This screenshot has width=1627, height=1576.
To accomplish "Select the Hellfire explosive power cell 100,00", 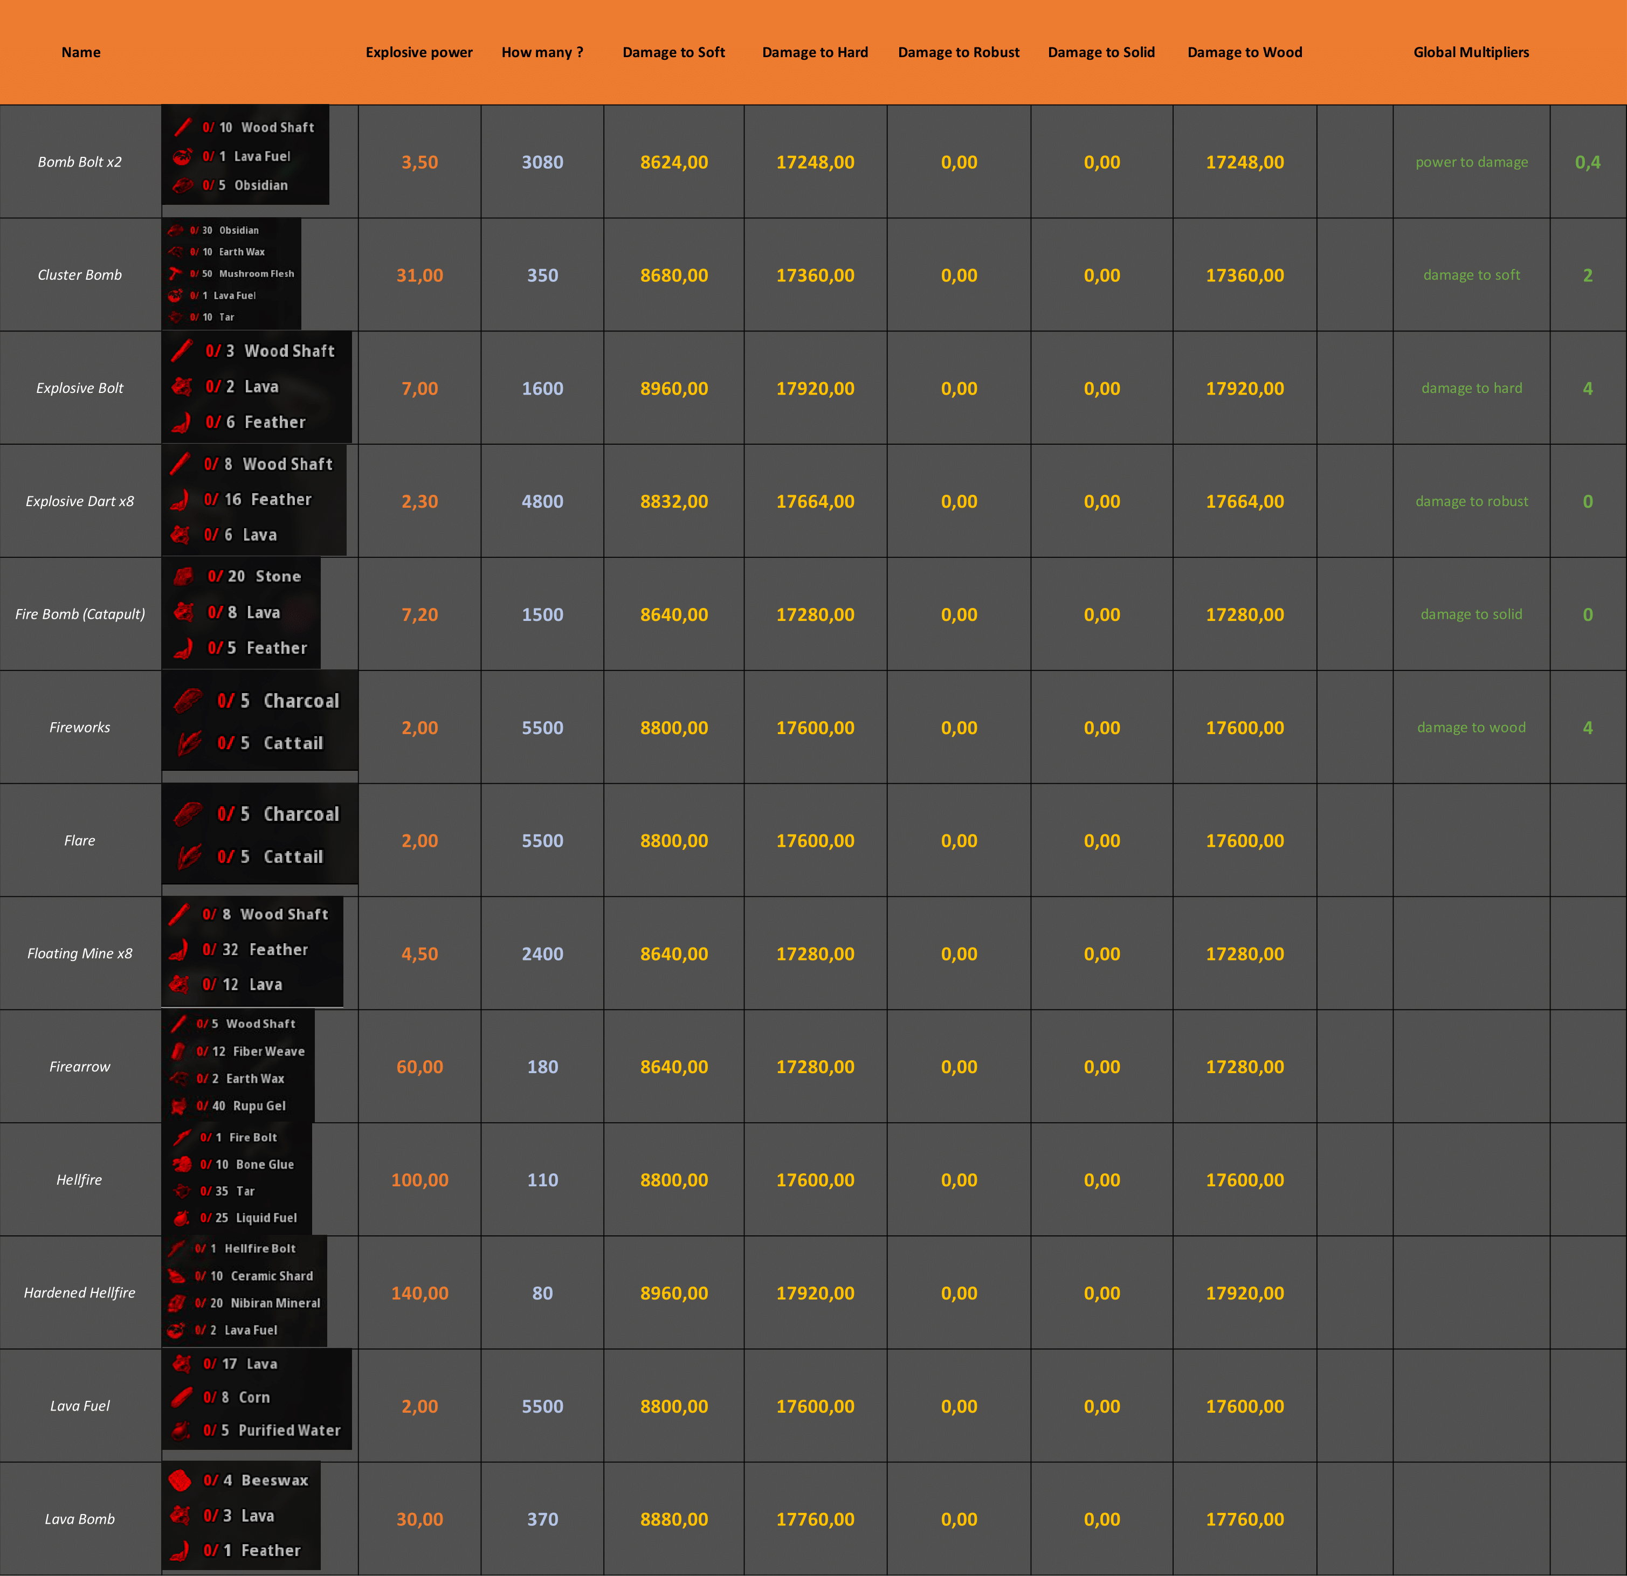I will (419, 1179).
